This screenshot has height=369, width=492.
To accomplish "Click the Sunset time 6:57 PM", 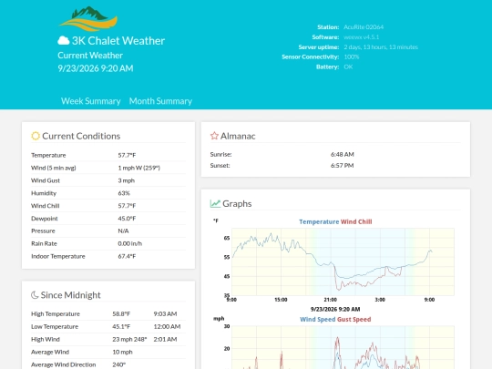I will [342, 165].
